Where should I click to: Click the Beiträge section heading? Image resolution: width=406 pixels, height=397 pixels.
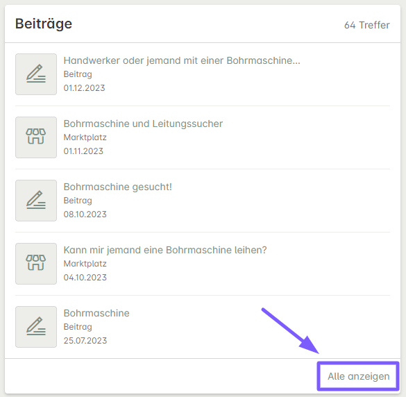point(44,24)
